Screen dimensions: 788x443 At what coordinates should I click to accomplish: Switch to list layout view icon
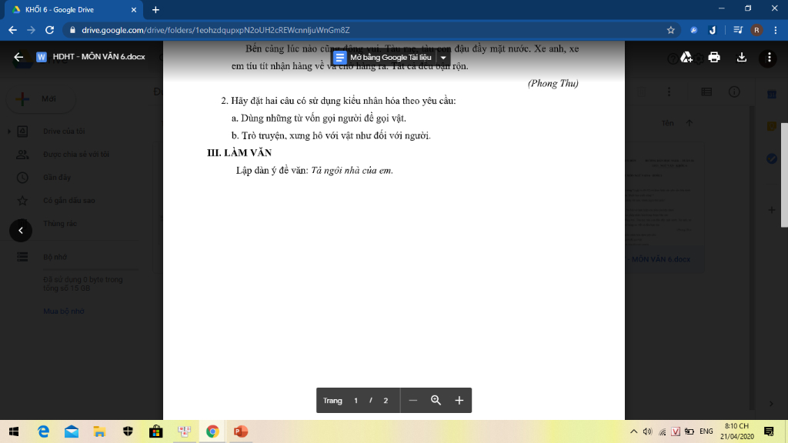[706, 92]
